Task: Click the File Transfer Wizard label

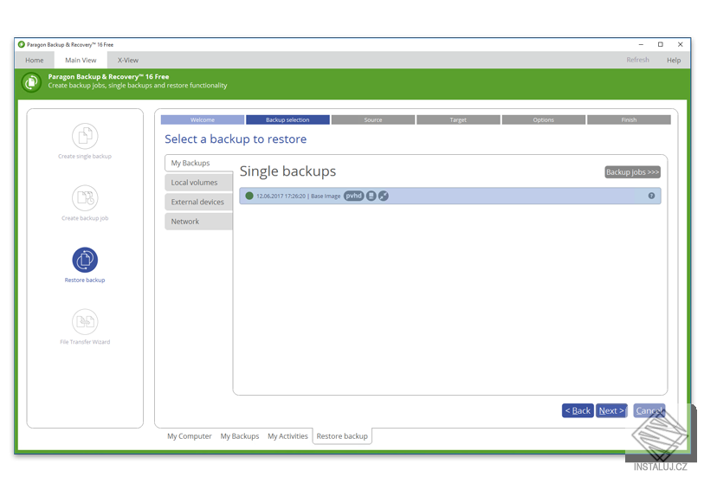Action: (x=85, y=342)
